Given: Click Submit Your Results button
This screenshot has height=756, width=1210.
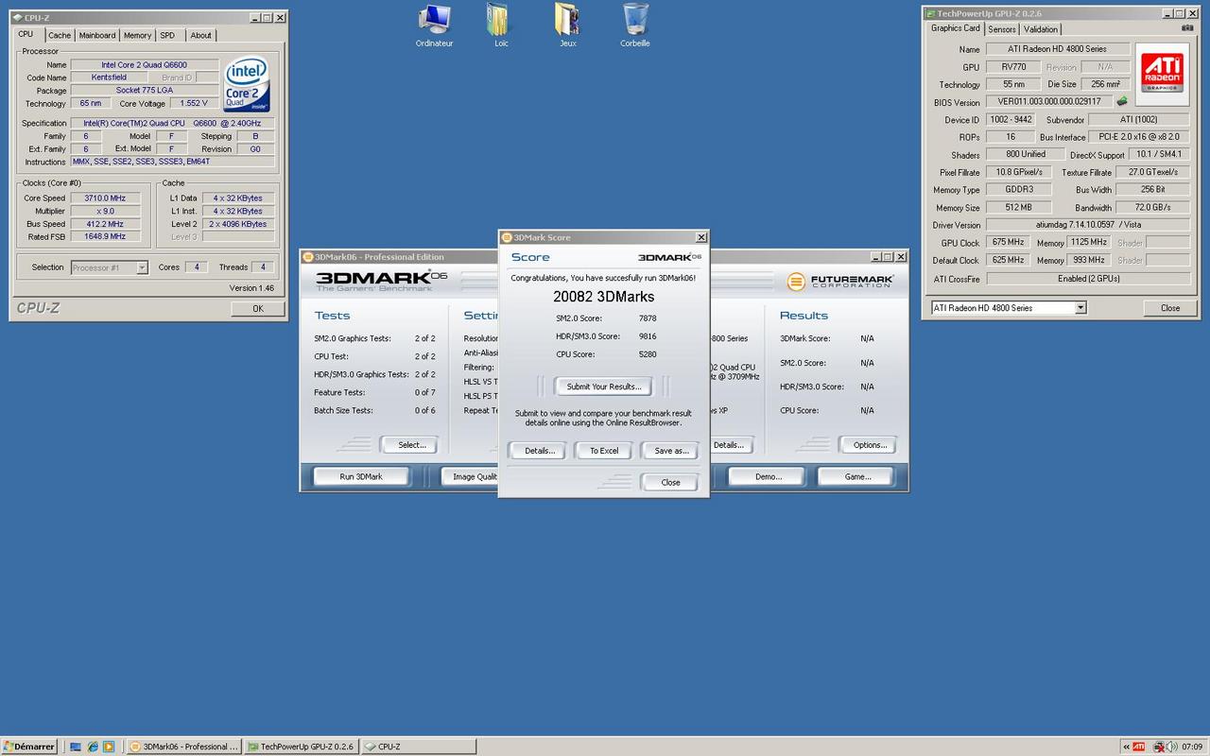Looking at the screenshot, I should pos(604,387).
